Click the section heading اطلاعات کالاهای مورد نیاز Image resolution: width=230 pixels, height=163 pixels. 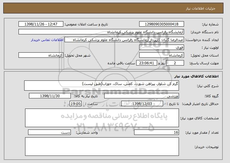click(197, 76)
